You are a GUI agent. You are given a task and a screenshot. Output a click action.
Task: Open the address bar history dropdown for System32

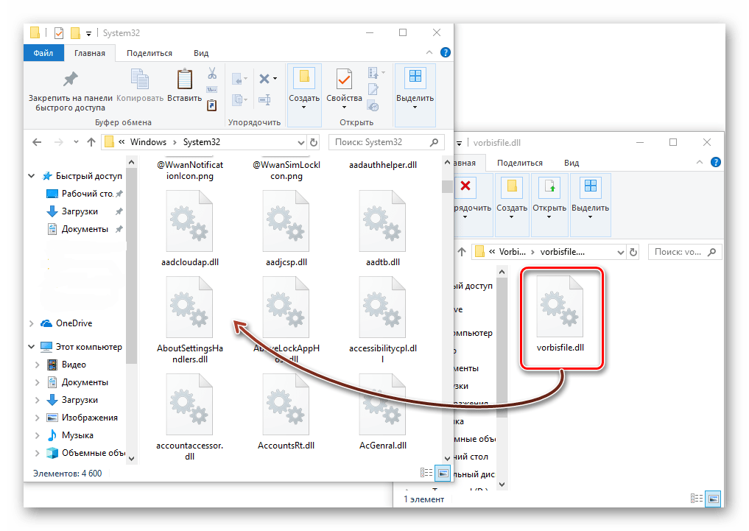point(301,142)
